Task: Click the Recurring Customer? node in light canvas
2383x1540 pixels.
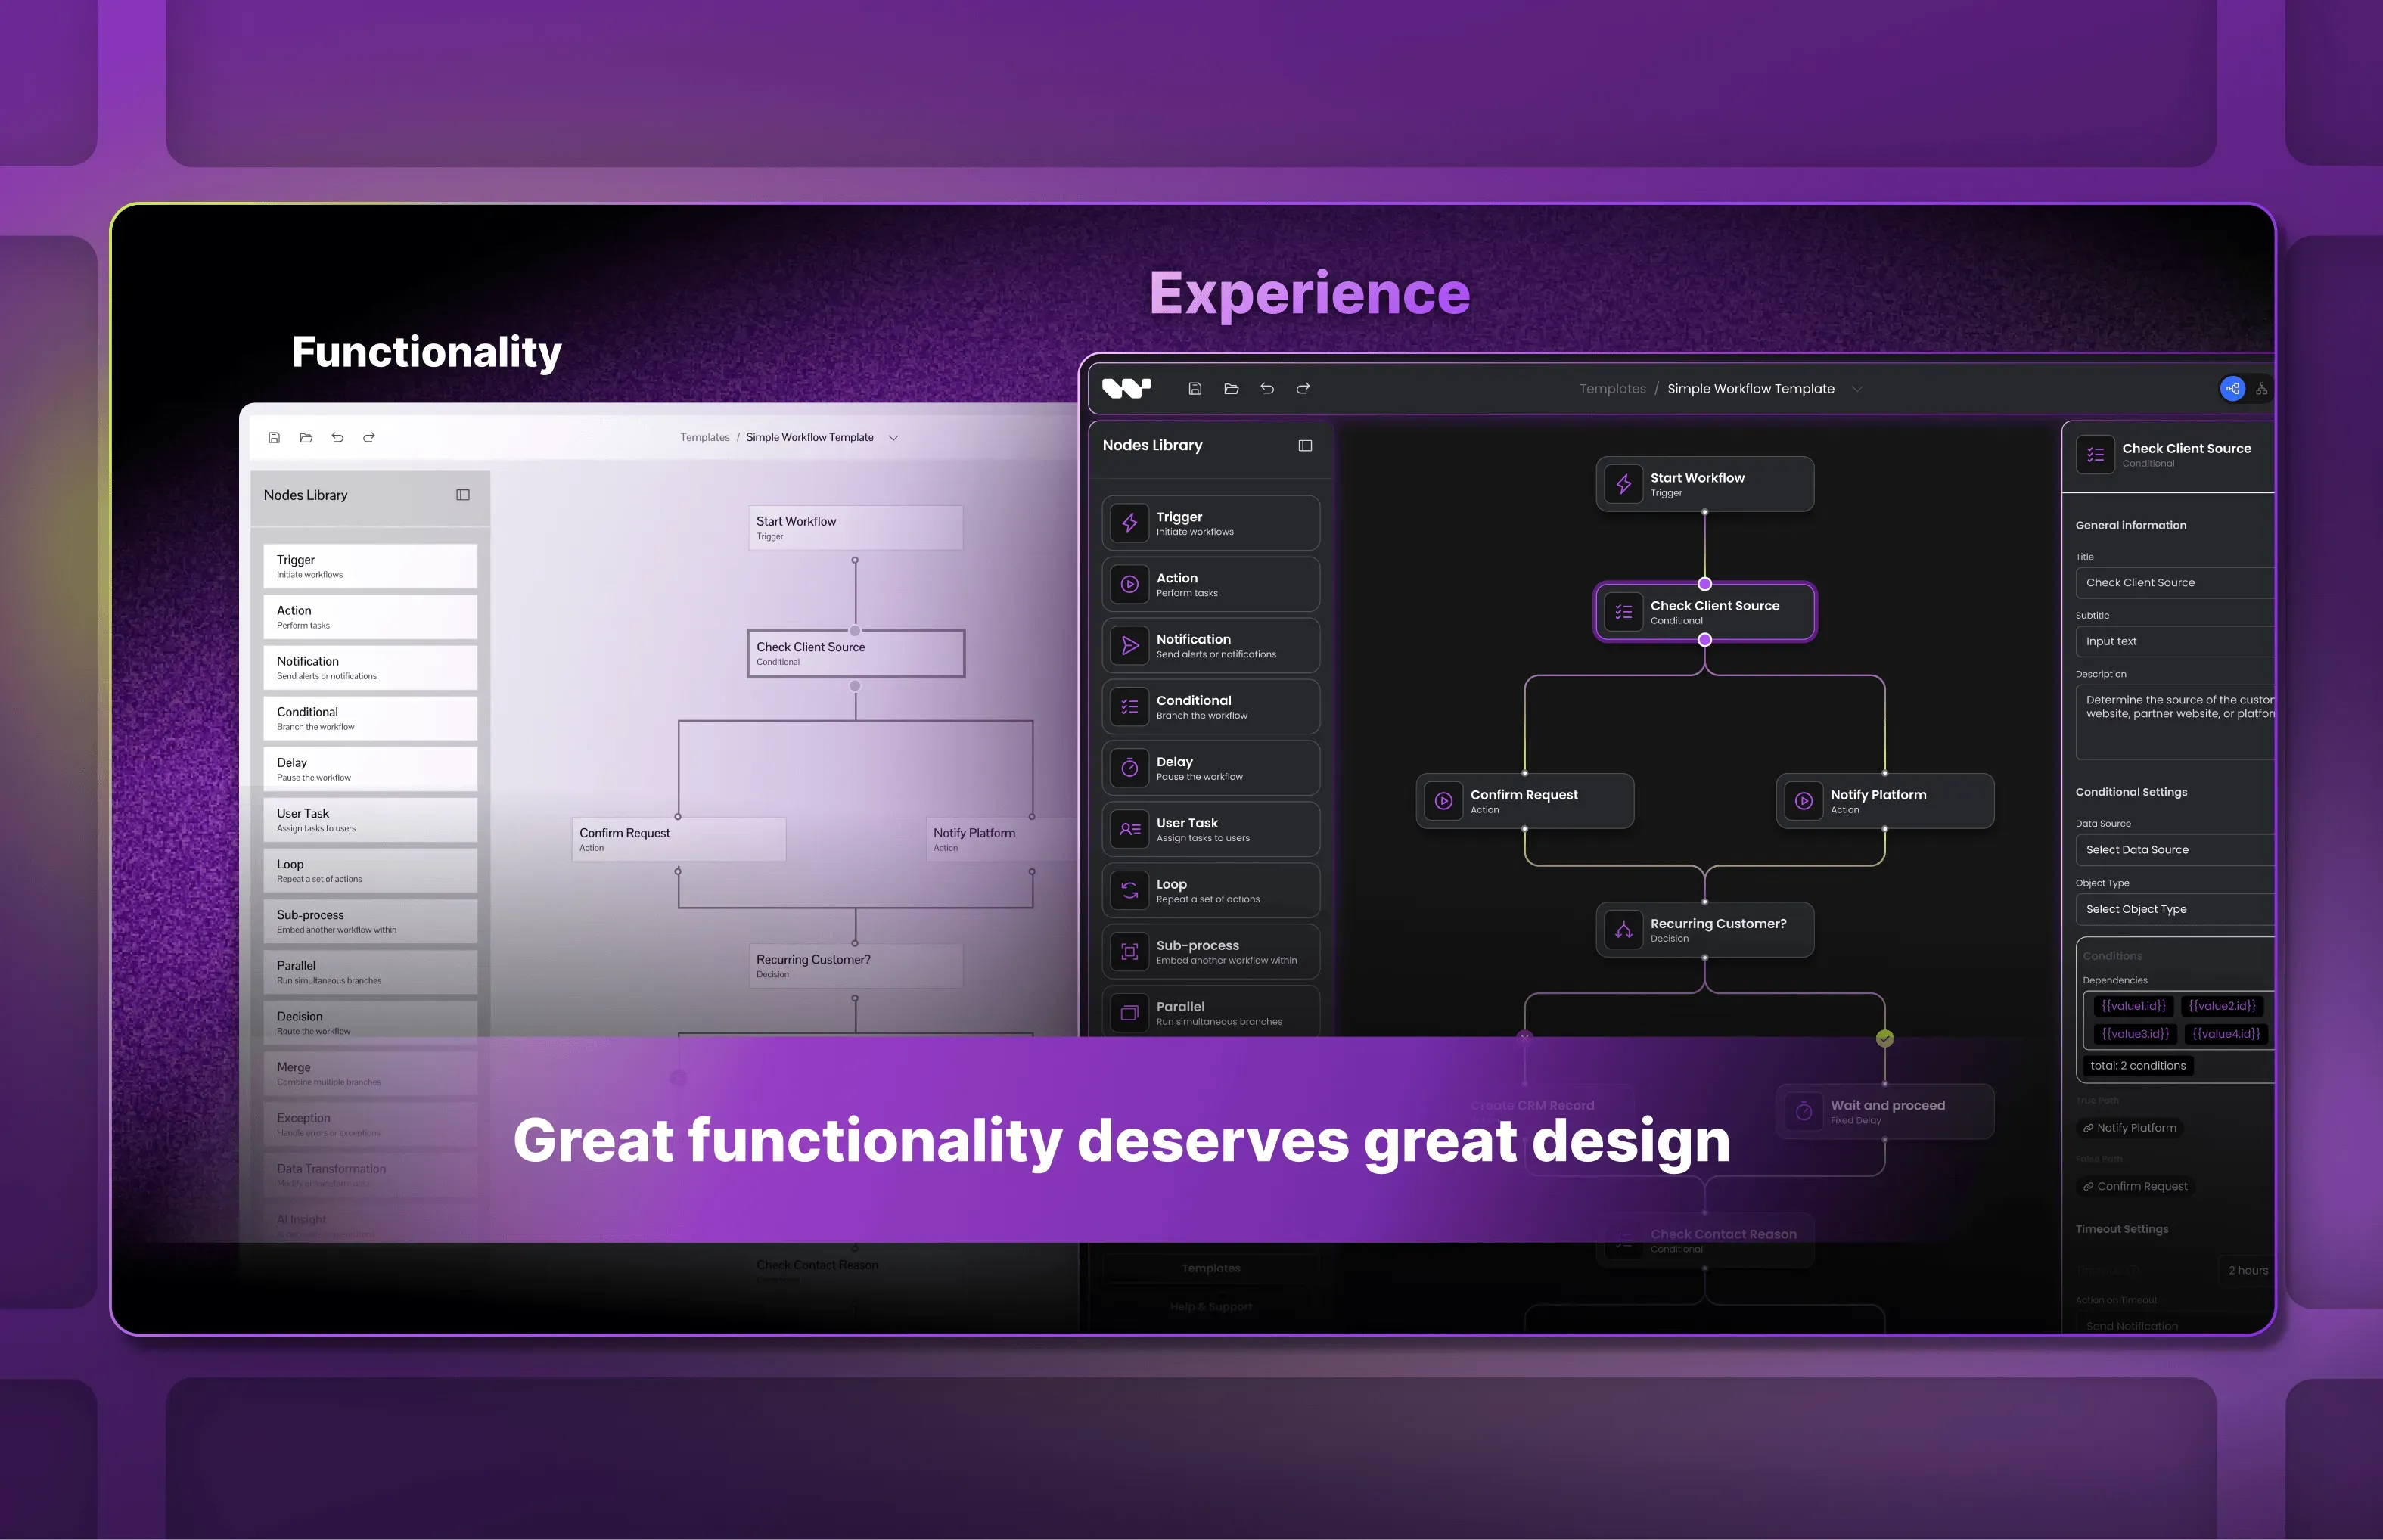Action: [856, 966]
